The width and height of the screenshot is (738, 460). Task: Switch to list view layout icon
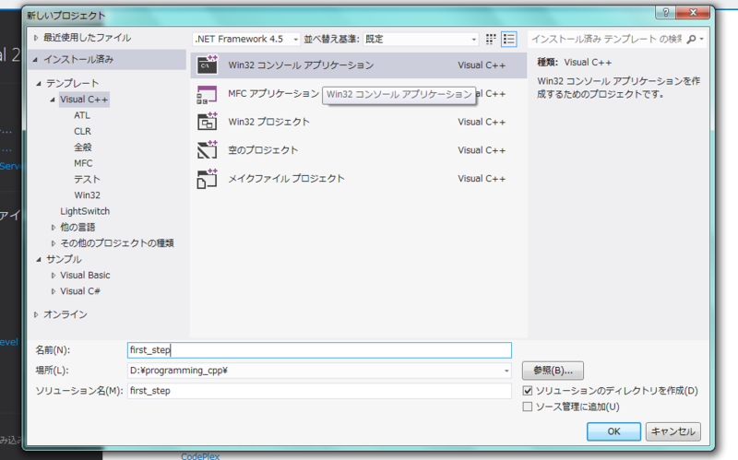(509, 39)
